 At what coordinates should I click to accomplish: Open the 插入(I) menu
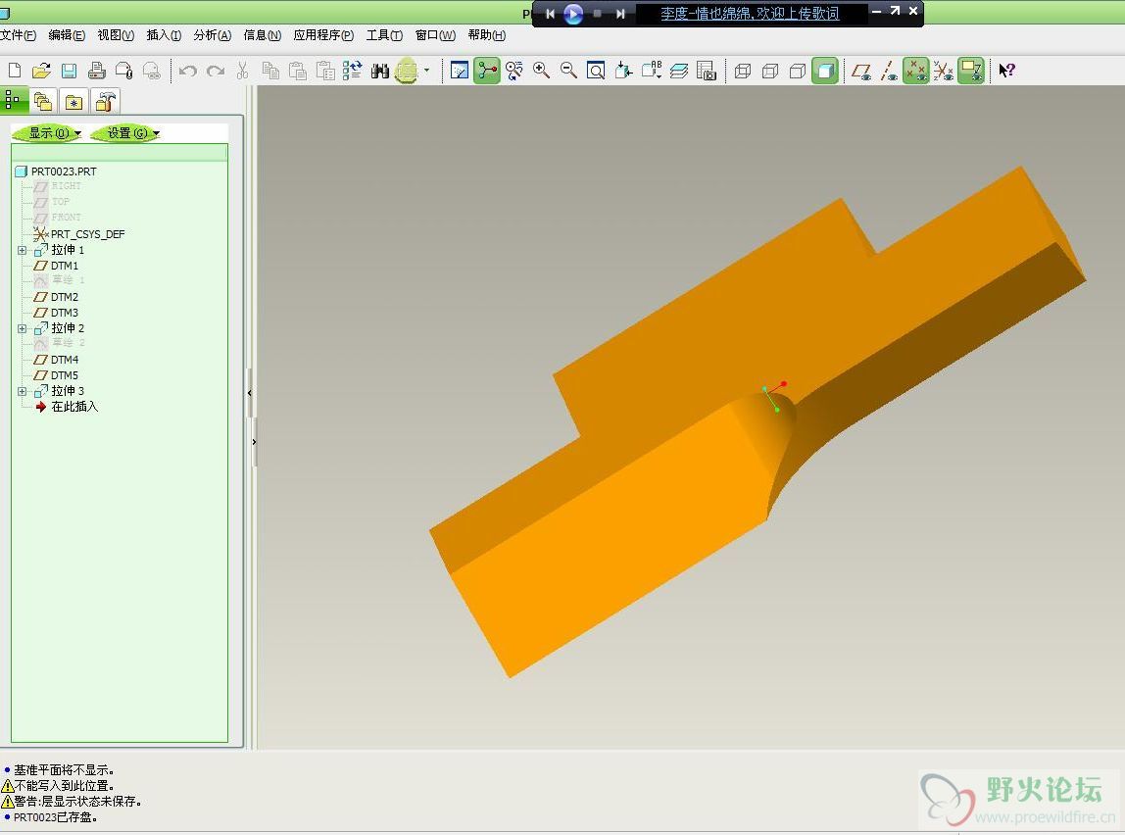click(164, 35)
